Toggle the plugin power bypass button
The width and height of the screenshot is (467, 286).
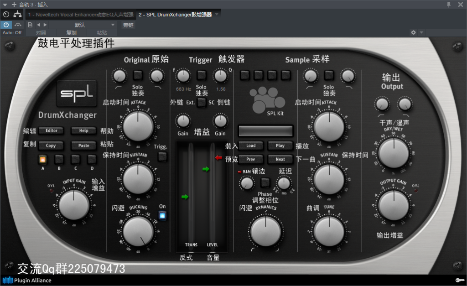pyautogui.click(x=6, y=25)
